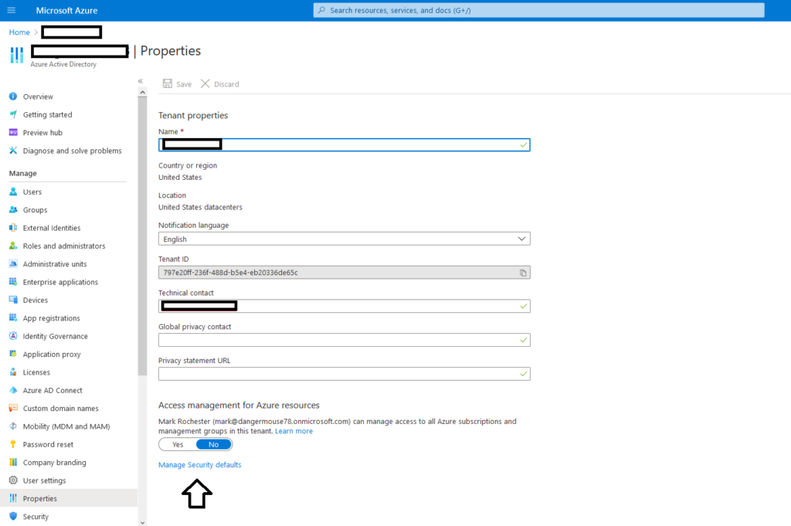Click the Getting started rocket icon

coord(13,114)
